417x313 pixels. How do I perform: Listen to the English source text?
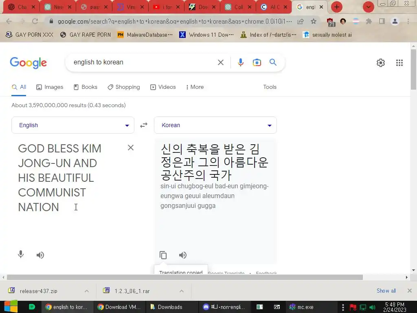(x=40, y=255)
